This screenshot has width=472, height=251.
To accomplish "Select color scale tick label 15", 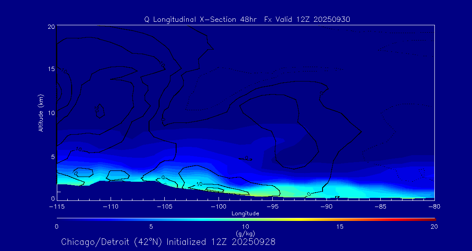I will pos(340,227).
